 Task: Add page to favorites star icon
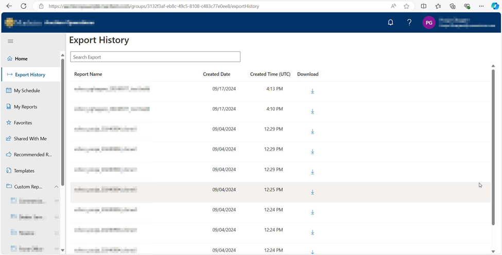(406, 6)
